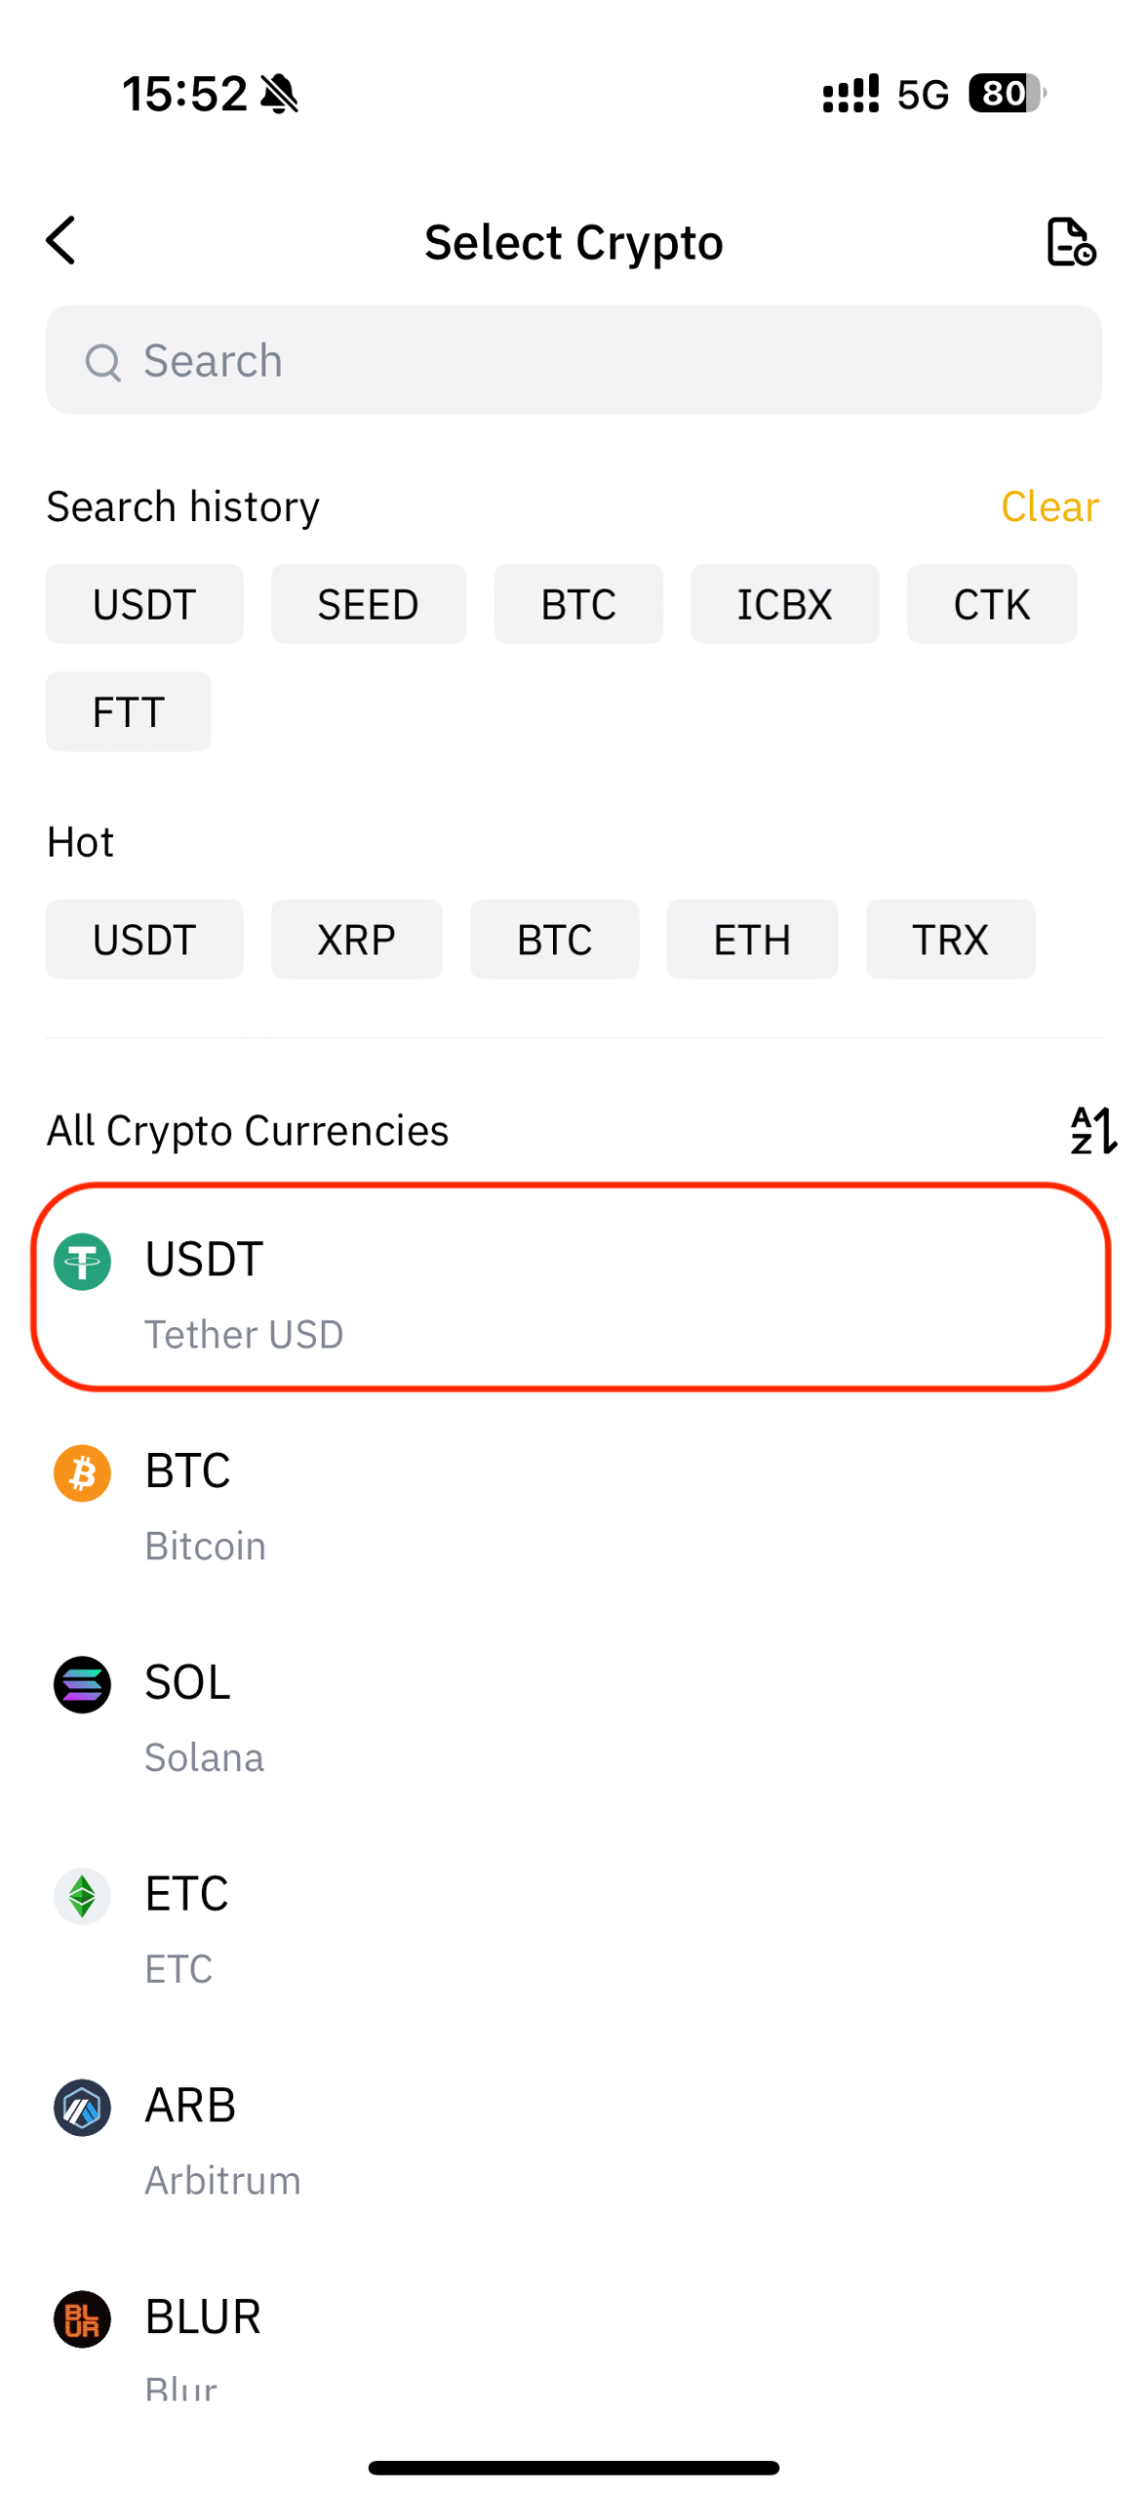This screenshot has height=2498, width=1148.
Task: Open the Tether USD list row
Action: [572, 1286]
